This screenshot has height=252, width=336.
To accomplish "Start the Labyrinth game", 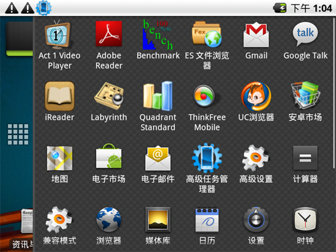I will click(x=109, y=101).
